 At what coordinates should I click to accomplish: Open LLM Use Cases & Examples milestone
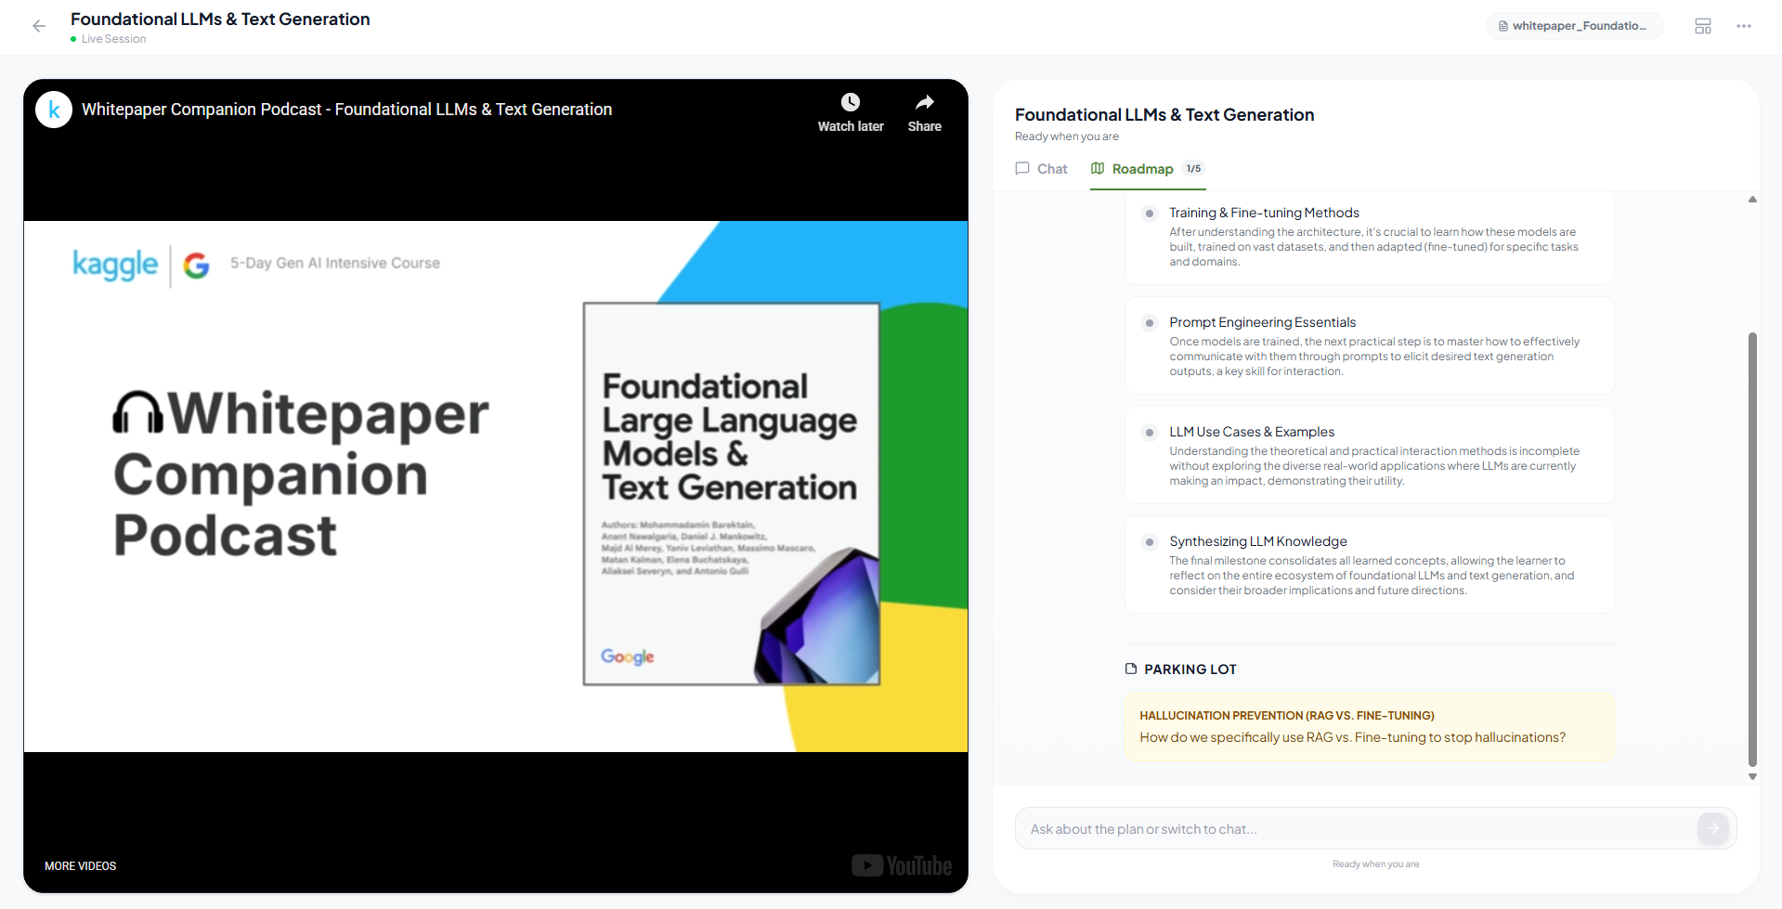[1369, 455]
